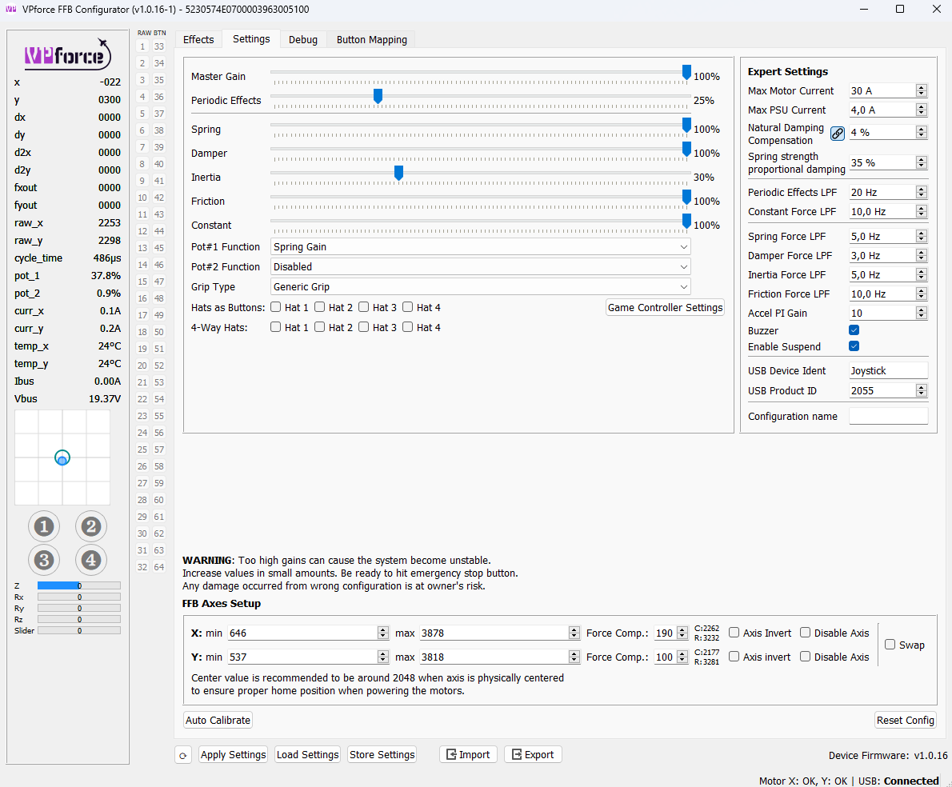Open the Button Mapping tab
952x787 pixels.
371,39
